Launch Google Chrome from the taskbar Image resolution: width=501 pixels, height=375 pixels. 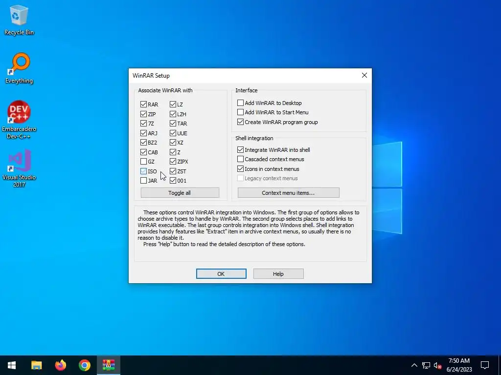(85, 365)
